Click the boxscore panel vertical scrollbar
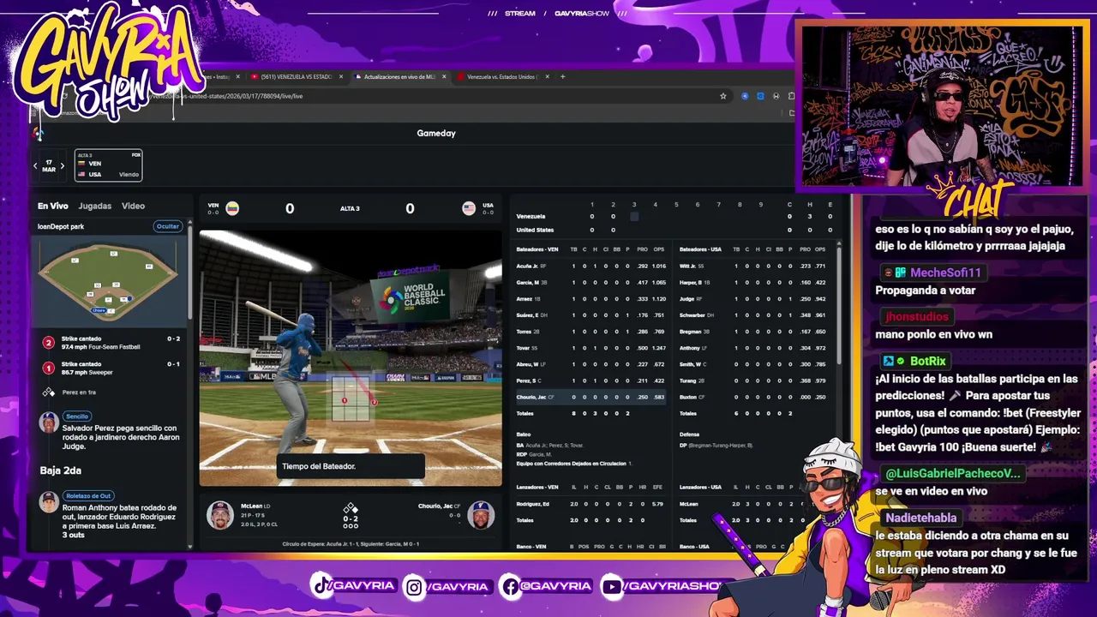 [839, 306]
